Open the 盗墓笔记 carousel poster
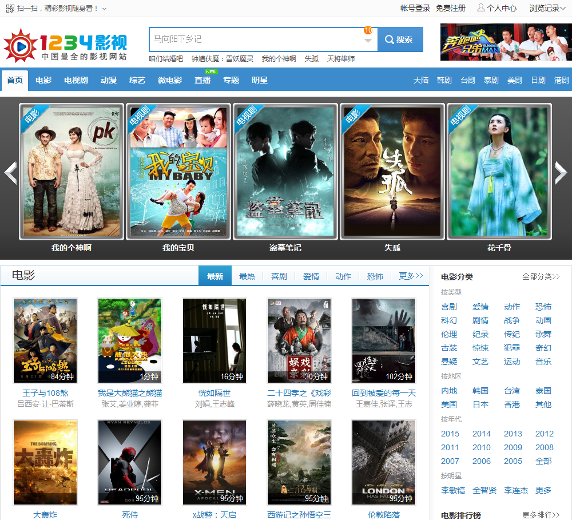The height and width of the screenshot is (520, 572). click(285, 172)
